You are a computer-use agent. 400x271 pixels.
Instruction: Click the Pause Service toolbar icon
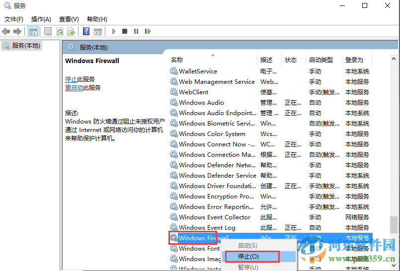[x=136, y=31]
